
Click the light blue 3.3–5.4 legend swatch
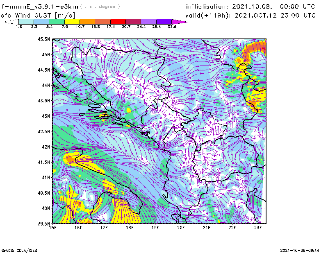[x=41, y=22]
